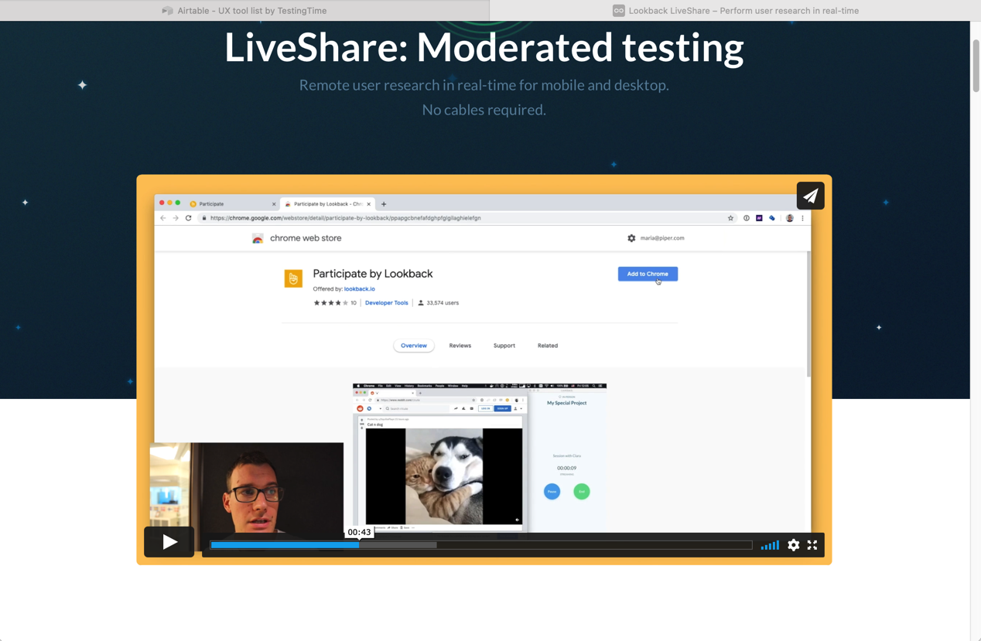
Task: Click the web store settings gear in video
Action: [x=631, y=238]
